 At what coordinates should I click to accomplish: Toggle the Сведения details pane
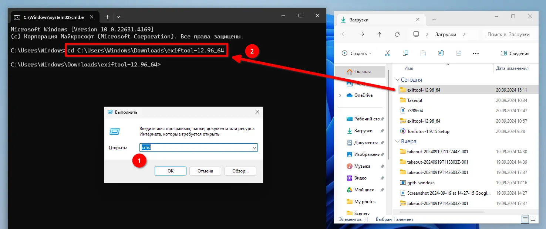pos(515,53)
